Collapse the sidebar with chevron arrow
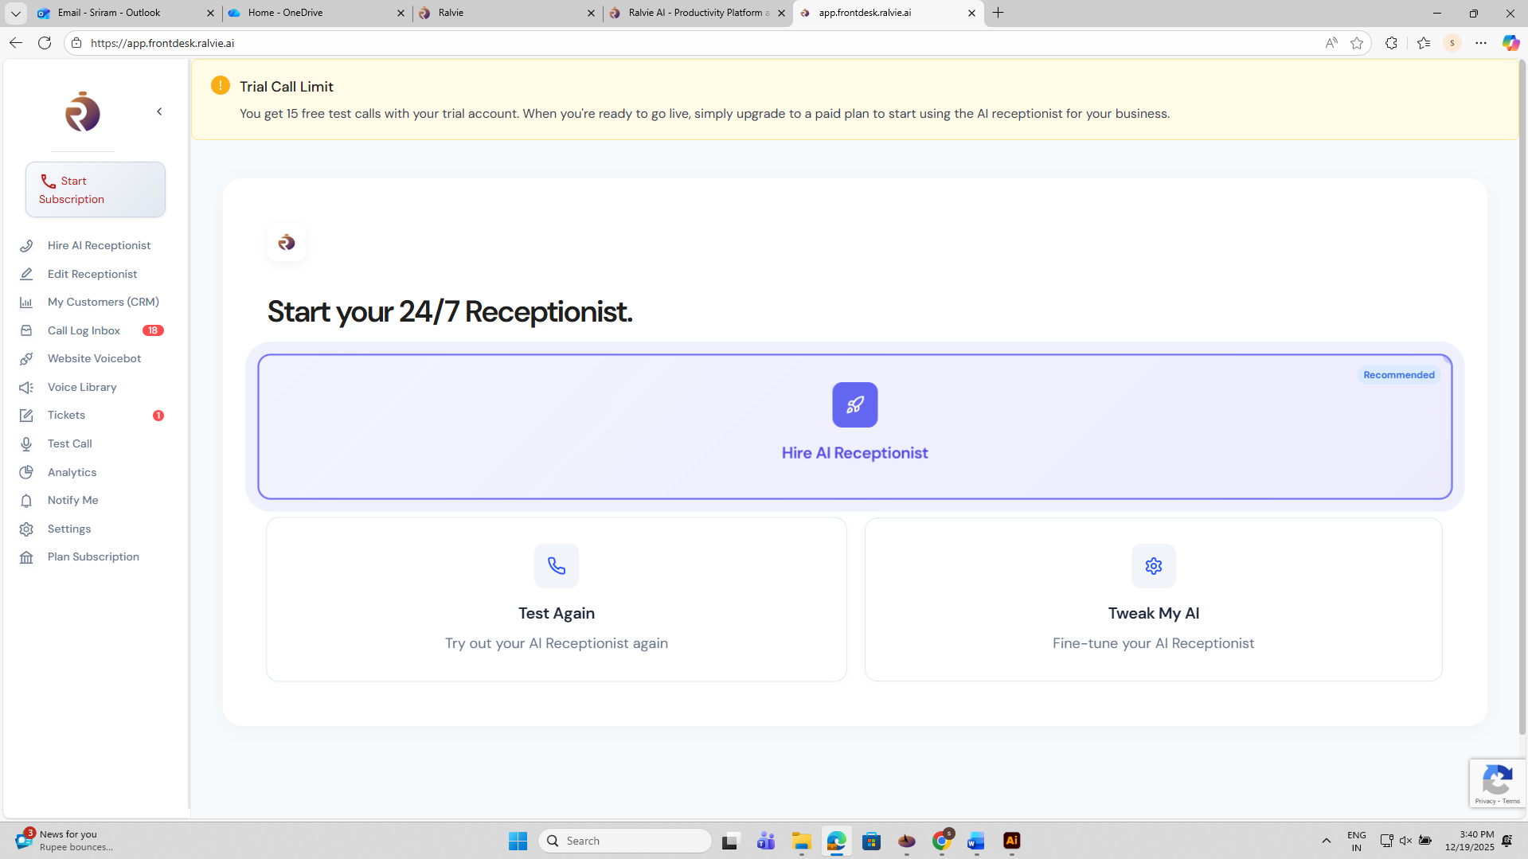 [x=159, y=111]
